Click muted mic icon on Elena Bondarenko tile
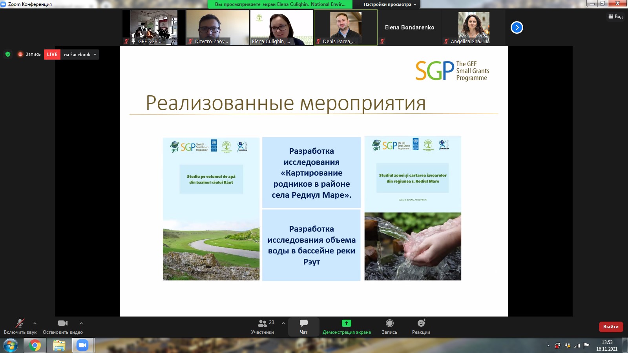Image resolution: width=628 pixels, height=353 pixels. coord(382,41)
